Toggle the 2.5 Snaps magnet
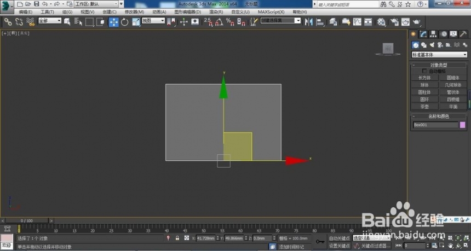The height and width of the screenshot is (251, 471). click(x=208, y=22)
